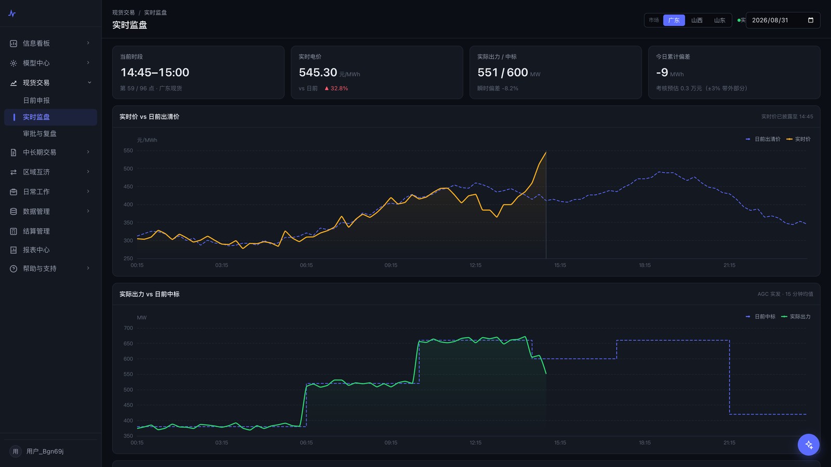Click the 模型中心 gear icon
The height and width of the screenshot is (467, 831).
tap(14, 63)
